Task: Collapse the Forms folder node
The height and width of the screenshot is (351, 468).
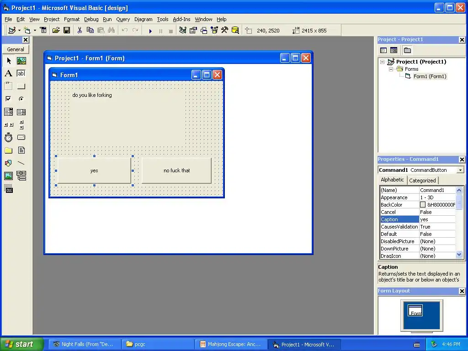Action: (x=391, y=69)
